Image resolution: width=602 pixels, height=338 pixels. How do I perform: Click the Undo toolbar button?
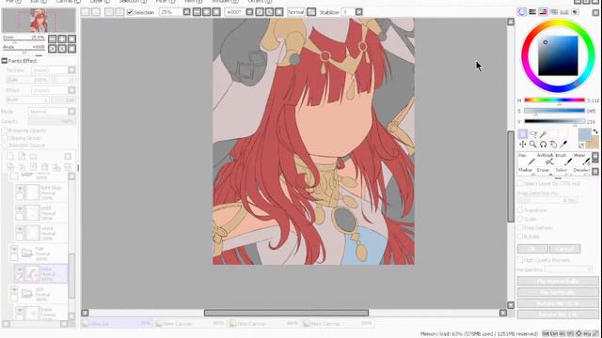86,12
